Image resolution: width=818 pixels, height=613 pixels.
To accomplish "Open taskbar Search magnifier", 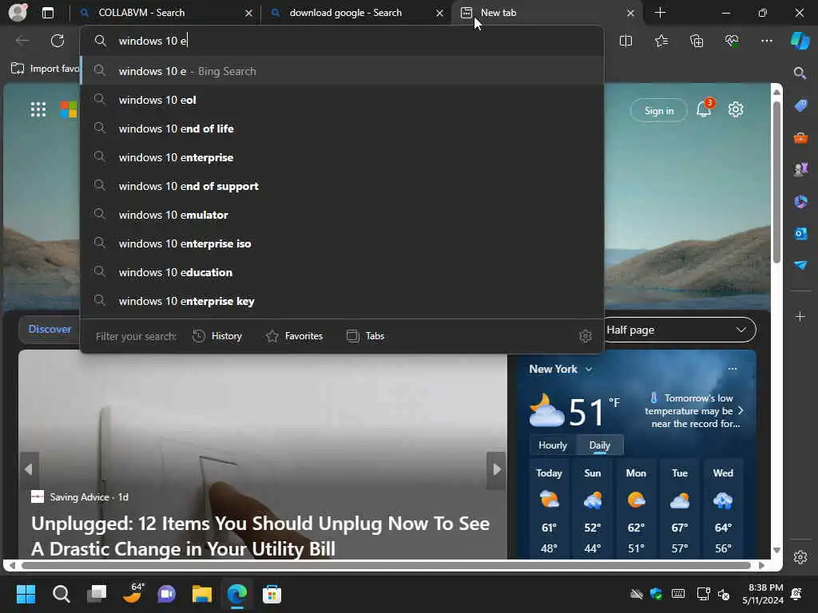I will coord(61,594).
